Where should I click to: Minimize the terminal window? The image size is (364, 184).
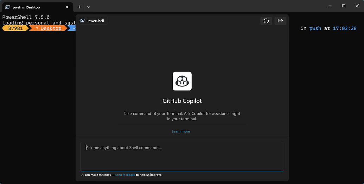click(330, 6)
